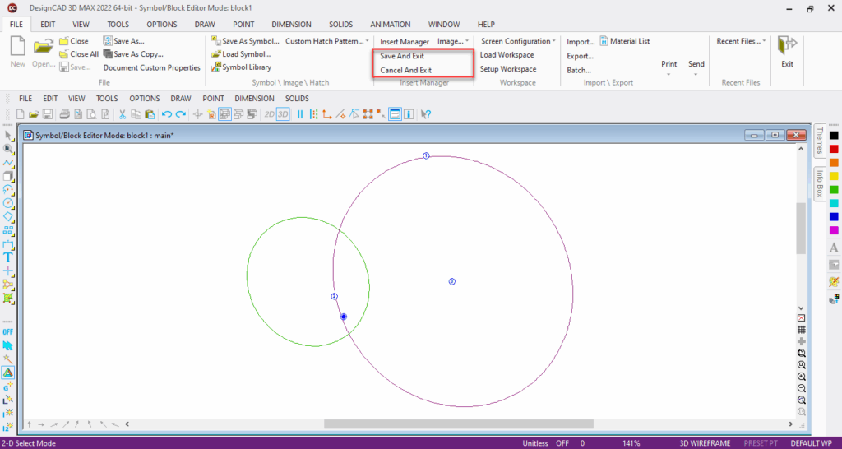Screen dimensions: 842x449
Task: Click the Undo arrow in the toolbar
Action: (x=167, y=114)
